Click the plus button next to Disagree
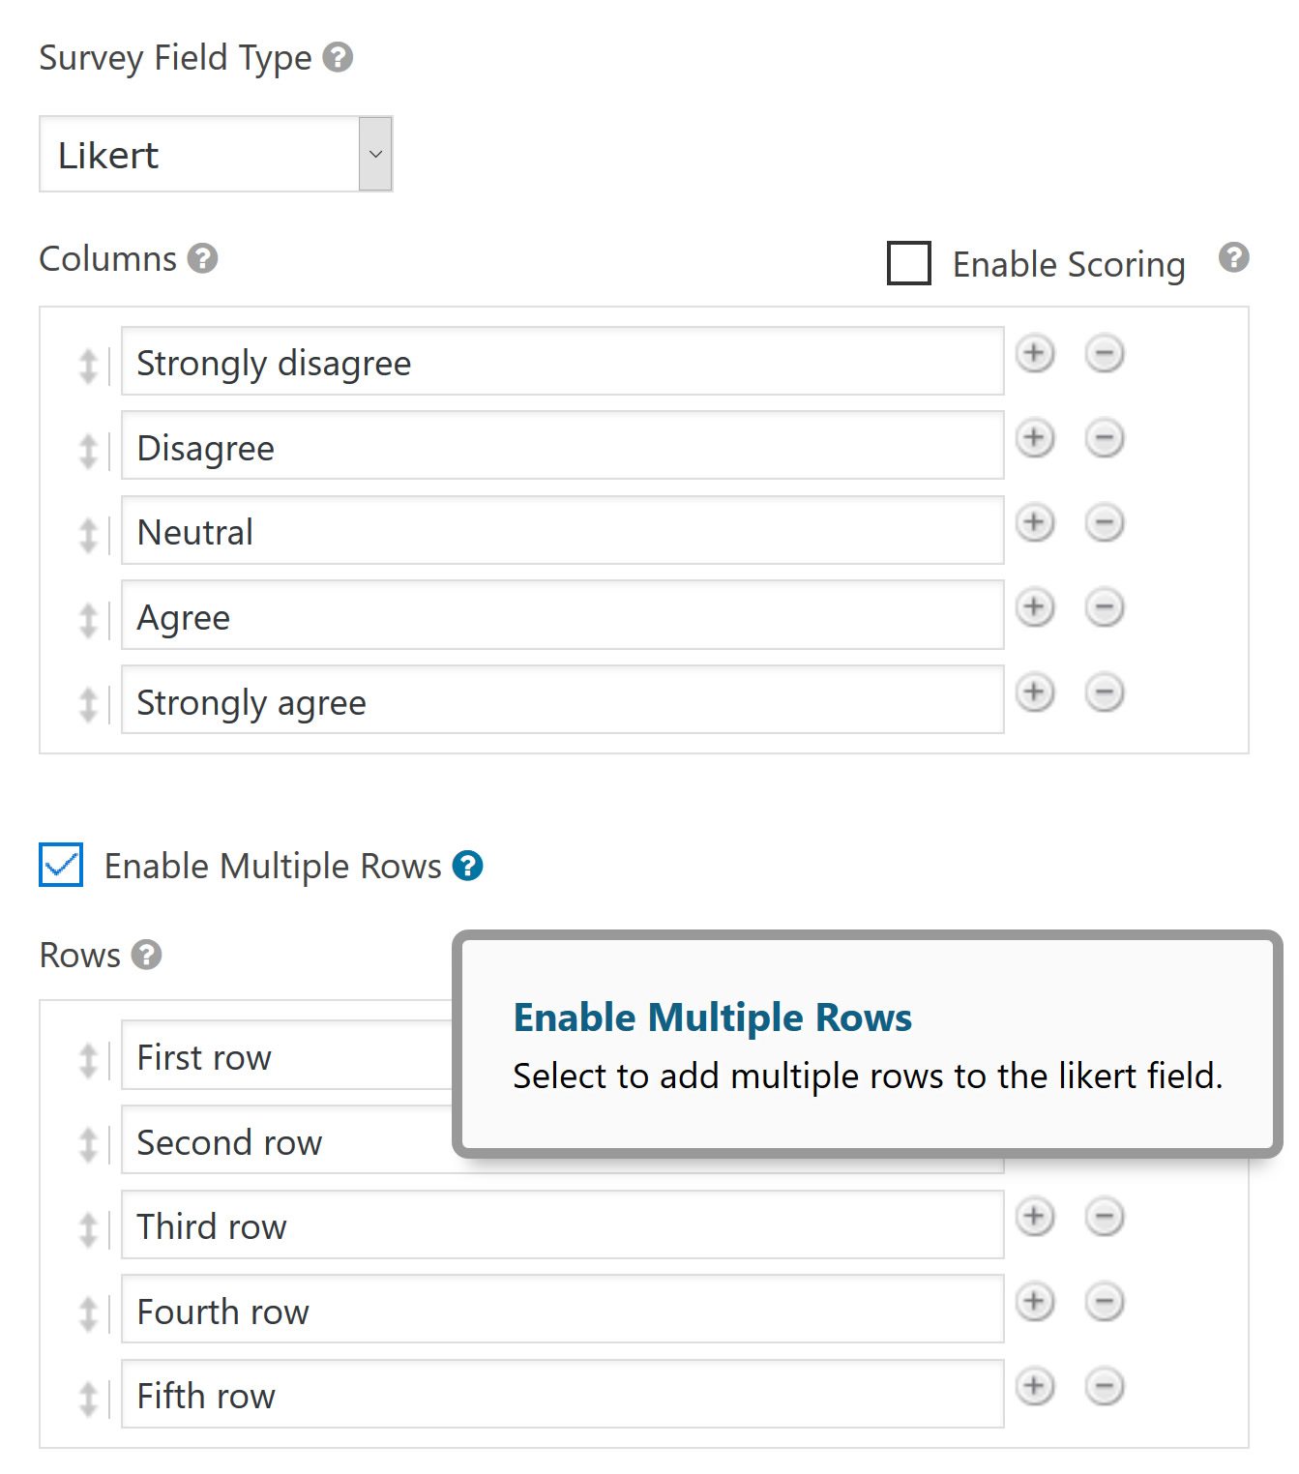 (x=1034, y=438)
